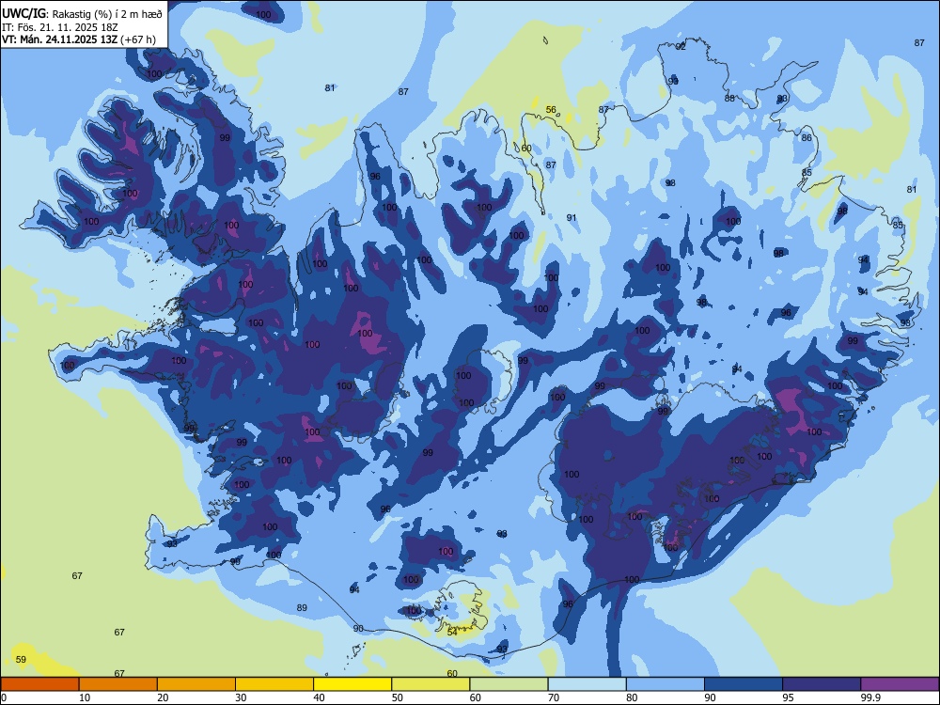The width and height of the screenshot is (940, 705).
Task: Click the map title 'UWC/IG: Rakastig (%) í 2 m hæð'
Action: coord(82,14)
